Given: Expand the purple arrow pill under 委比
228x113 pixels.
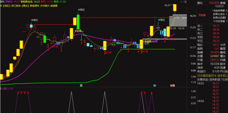Looking at the screenshot, I should pyautogui.click(x=219, y=6).
